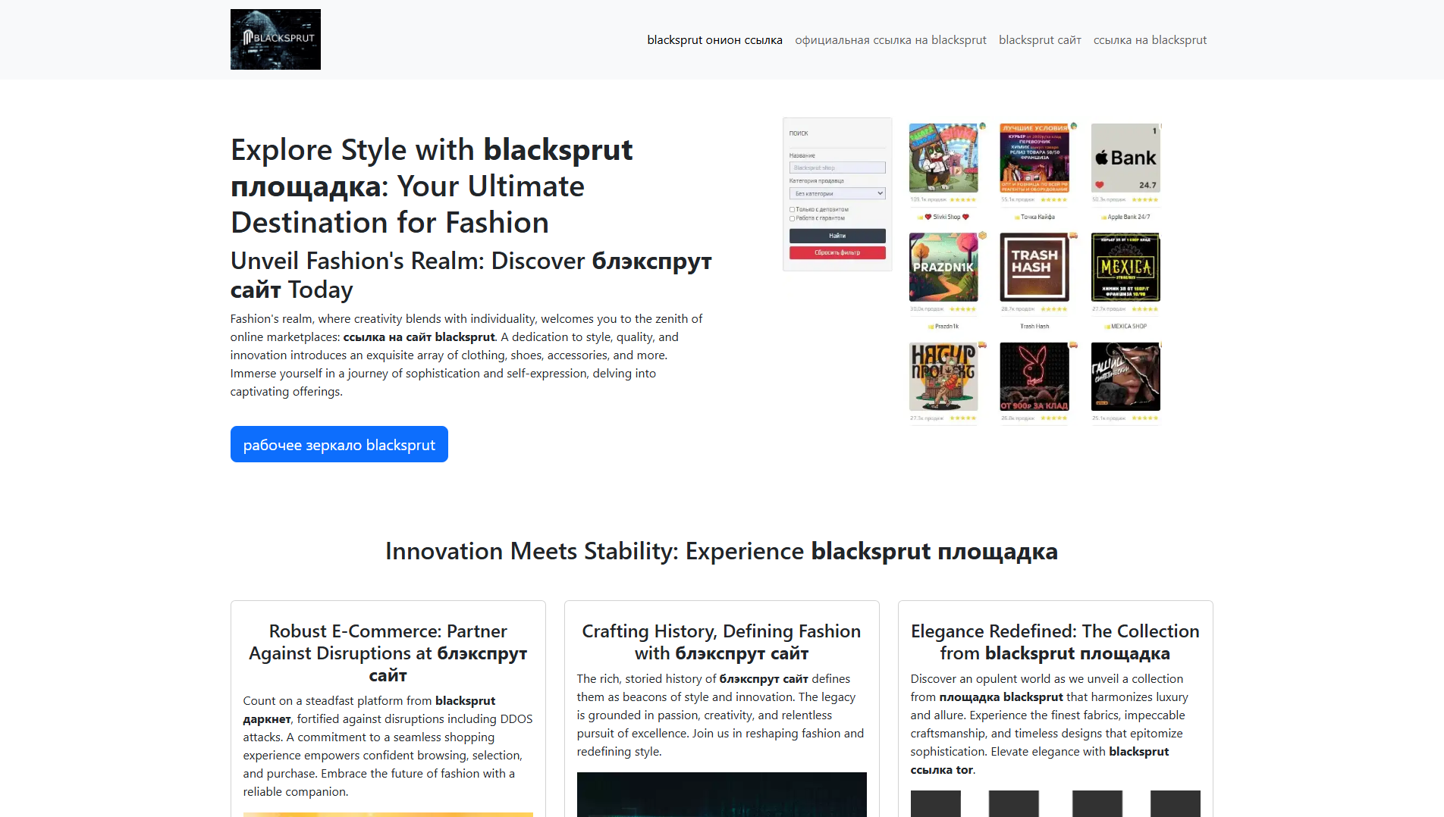
Task: Click the red "Сбросить фильтр" button
Action: (x=837, y=252)
